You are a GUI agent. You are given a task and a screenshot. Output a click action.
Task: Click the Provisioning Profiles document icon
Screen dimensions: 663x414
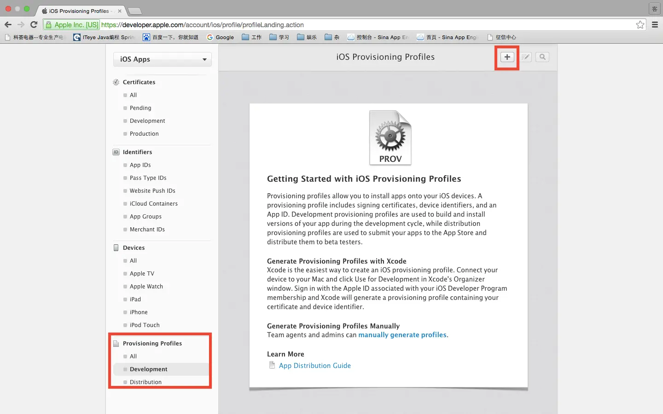pos(116,344)
